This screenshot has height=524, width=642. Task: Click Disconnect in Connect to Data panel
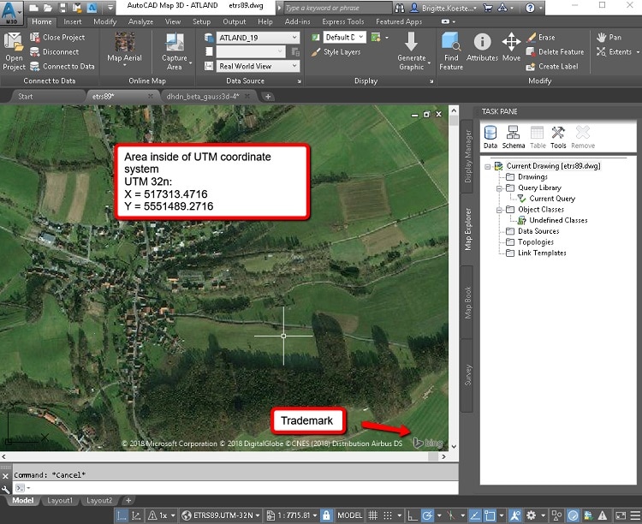point(55,52)
